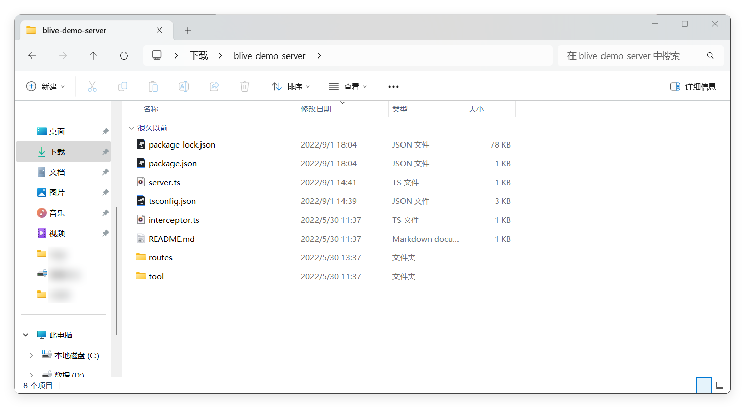
Task: Open a new tab with plus button
Action: click(x=188, y=31)
